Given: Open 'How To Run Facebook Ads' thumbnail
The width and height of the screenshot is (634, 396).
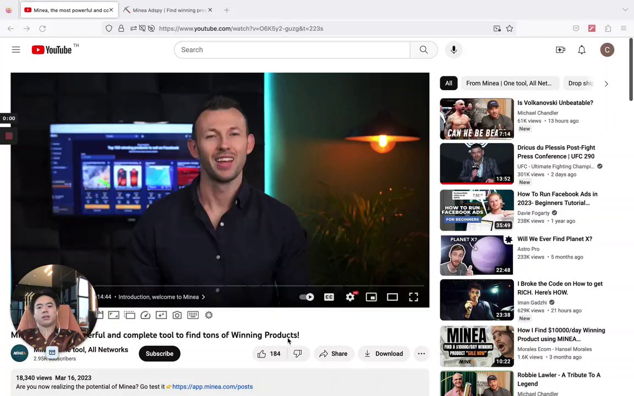Looking at the screenshot, I should point(477,210).
